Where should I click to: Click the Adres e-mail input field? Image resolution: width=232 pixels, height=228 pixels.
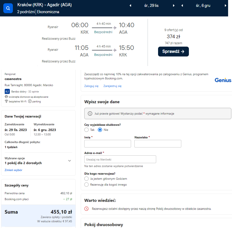click(120, 159)
